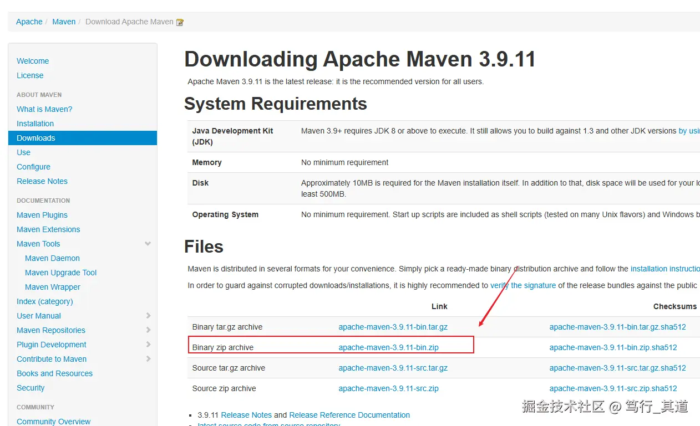
Task: Open the src.tar.gz.sha512 checksum link
Action: pos(618,368)
